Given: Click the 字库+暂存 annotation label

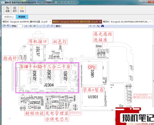Looking at the screenshot, I should pos(93,90).
